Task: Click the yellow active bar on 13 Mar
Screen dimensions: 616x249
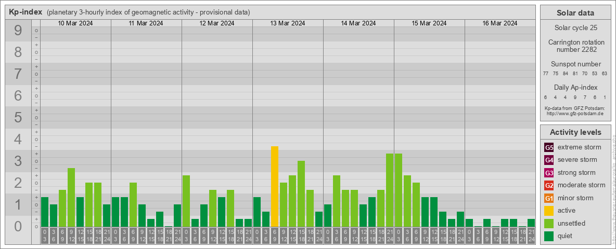Action: (x=275, y=186)
